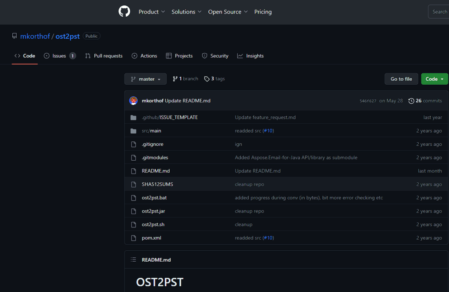
Task: Expand the master branch selector
Action: point(145,79)
